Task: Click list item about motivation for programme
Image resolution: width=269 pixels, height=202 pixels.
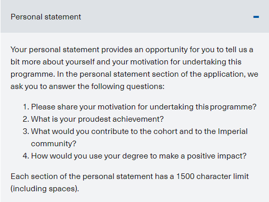Action: point(140,107)
